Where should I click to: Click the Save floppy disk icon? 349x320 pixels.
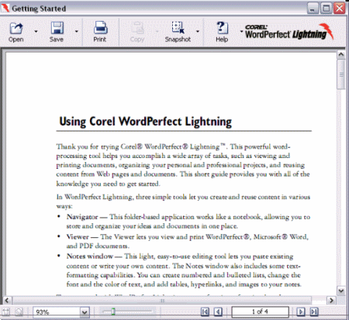pos(57,28)
